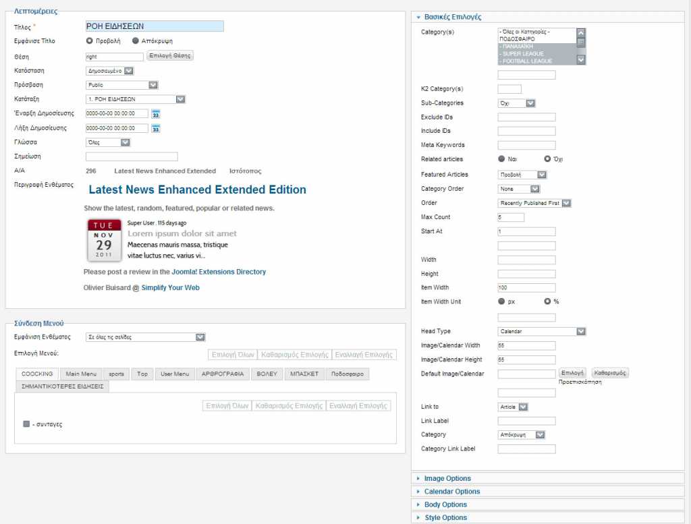
Task: Switch to the Main Menu tab
Action: (x=81, y=374)
